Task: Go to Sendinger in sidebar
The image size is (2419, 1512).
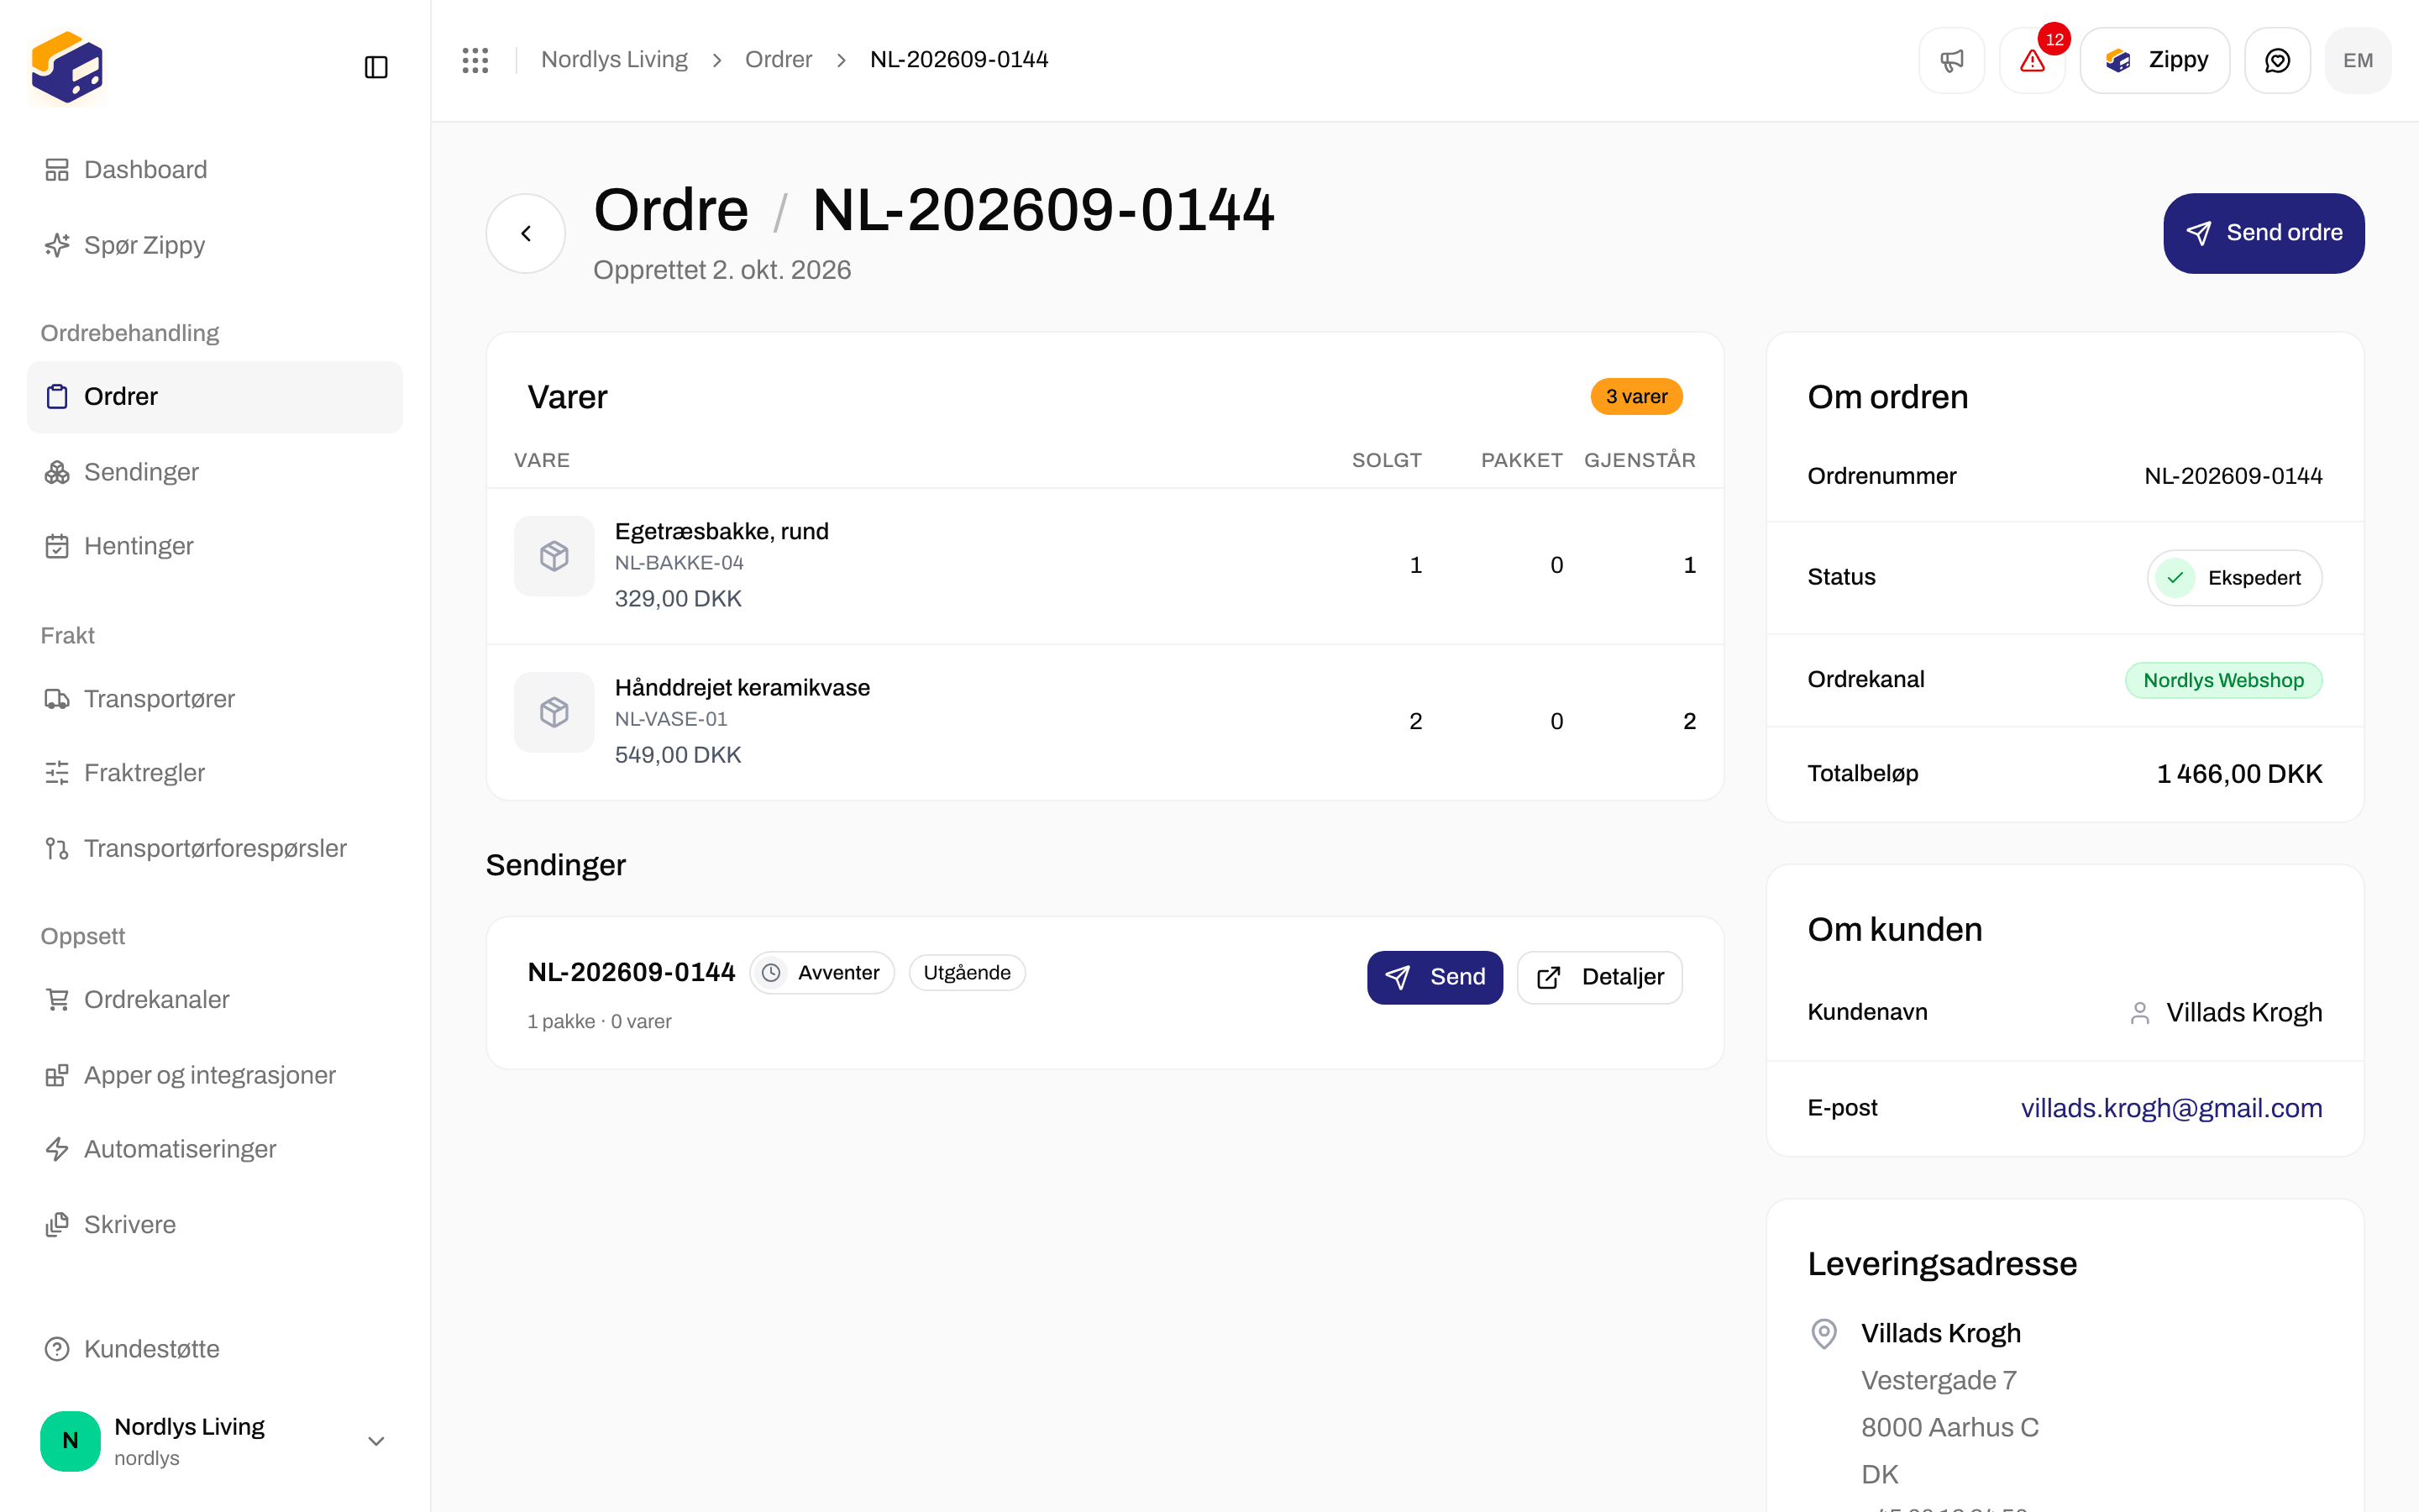Action: 215,472
